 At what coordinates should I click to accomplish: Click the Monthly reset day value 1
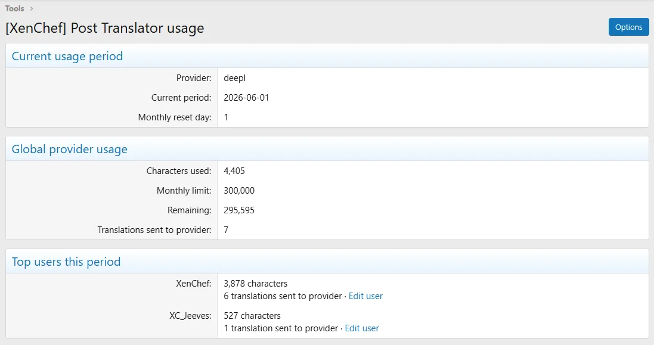[x=226, y=117]
